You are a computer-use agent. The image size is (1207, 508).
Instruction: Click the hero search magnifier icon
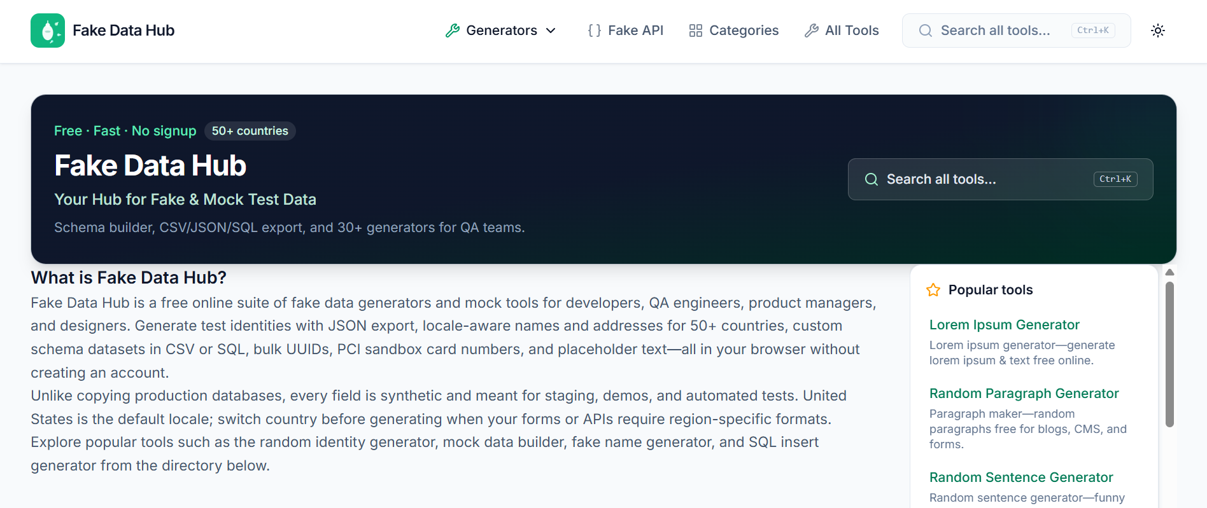872,179
